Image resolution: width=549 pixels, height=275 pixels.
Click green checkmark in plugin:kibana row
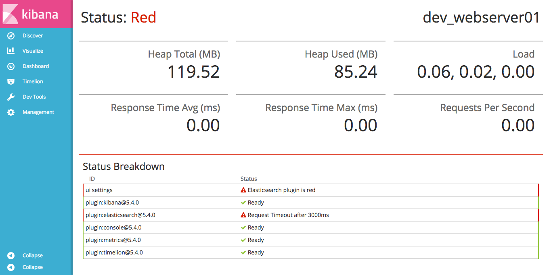[243, 203]
